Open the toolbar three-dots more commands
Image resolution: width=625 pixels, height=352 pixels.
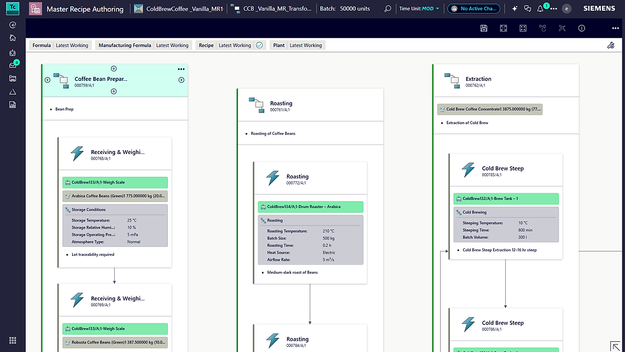(x=615, y=28)
